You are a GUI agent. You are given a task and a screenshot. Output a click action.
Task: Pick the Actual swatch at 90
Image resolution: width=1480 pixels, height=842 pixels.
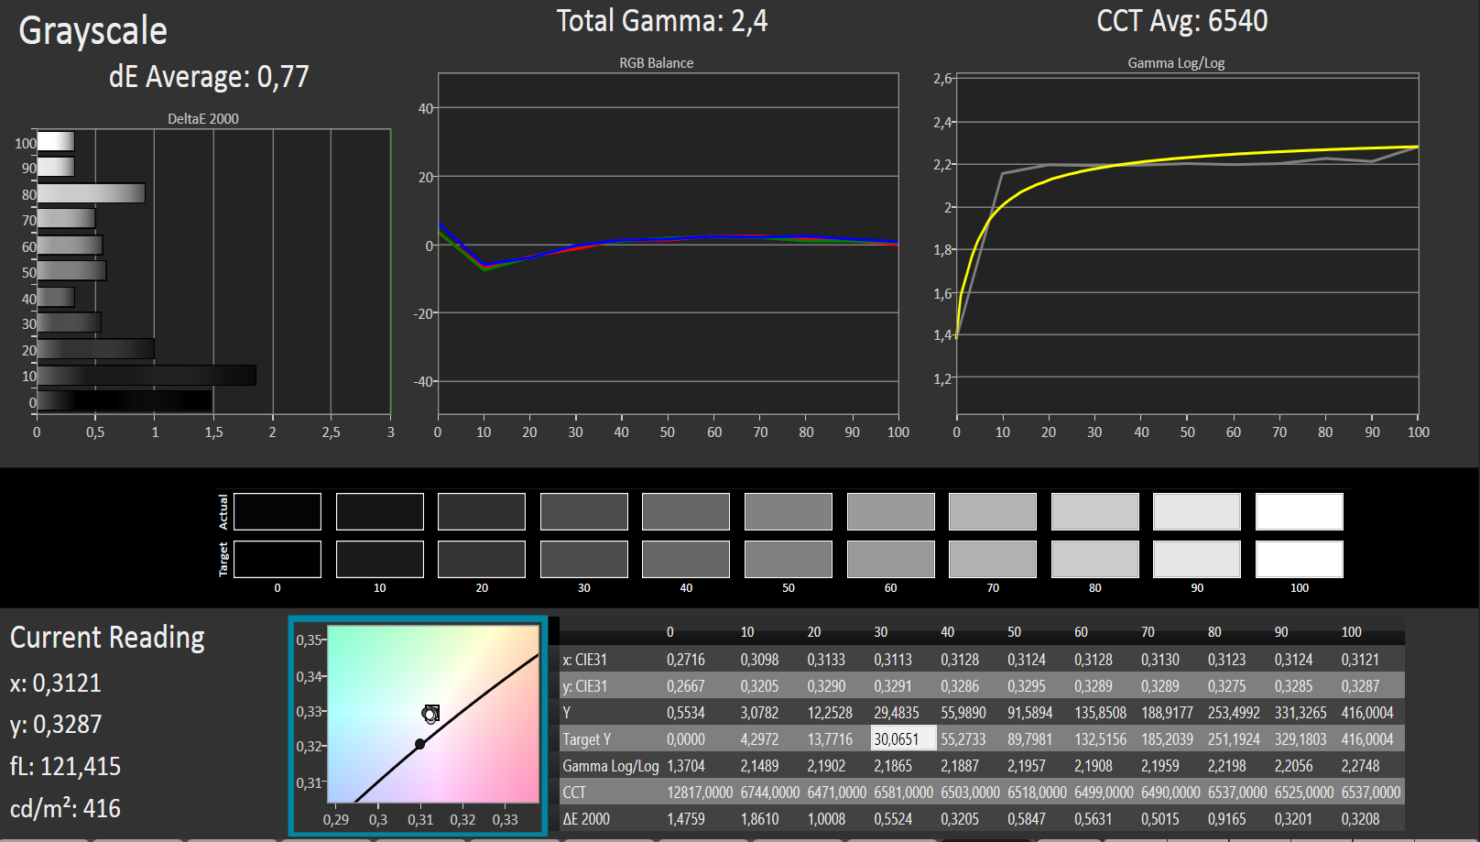pyautogui.click(x=1197, y=511)
